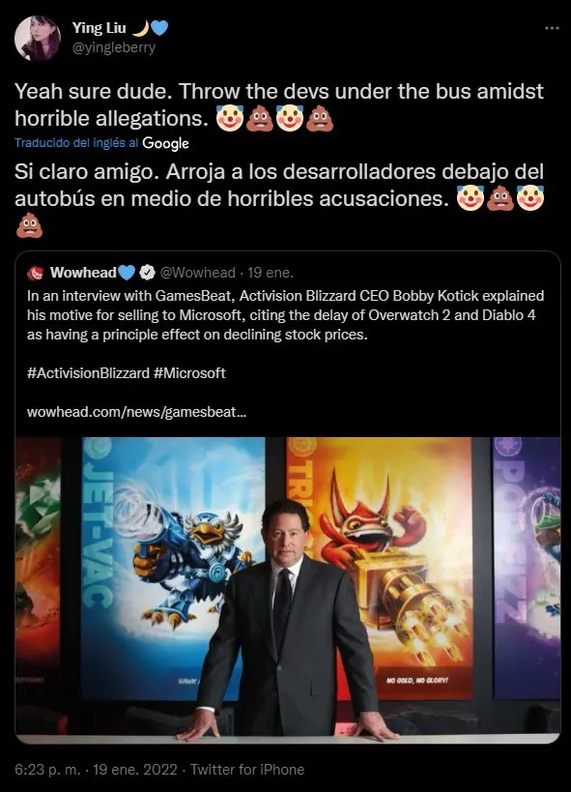Viewport: 571px width, 792px height.
Task: Open the quoted tweet's 19 ene. date
Action: click(x=271, y=273)
